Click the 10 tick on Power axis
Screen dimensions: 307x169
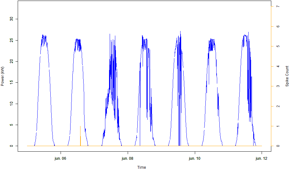tap(12, 104)
